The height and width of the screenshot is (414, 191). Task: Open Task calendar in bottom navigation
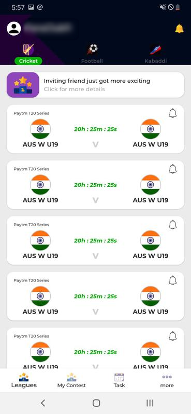[119, 380]
